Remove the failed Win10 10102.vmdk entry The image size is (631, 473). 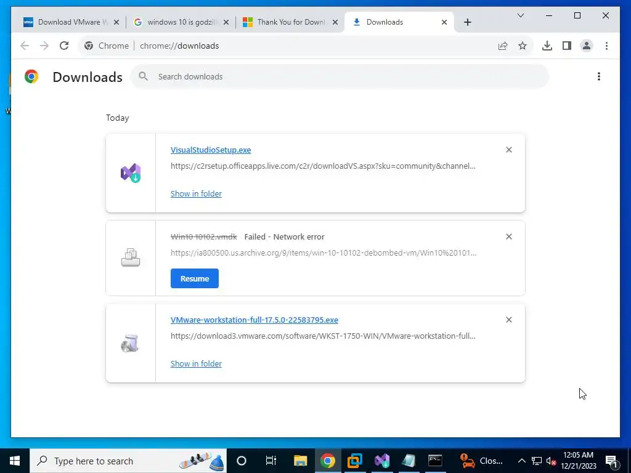click(508, 236)
